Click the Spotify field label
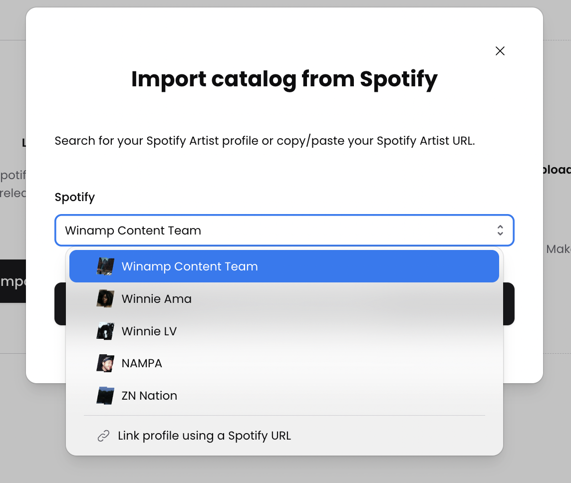 pos(75,197)
